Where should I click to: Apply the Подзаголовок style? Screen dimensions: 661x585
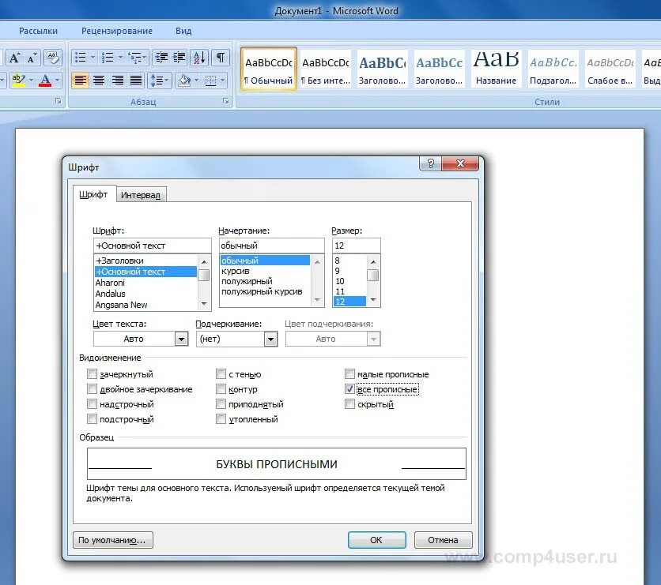click(553, 68)
